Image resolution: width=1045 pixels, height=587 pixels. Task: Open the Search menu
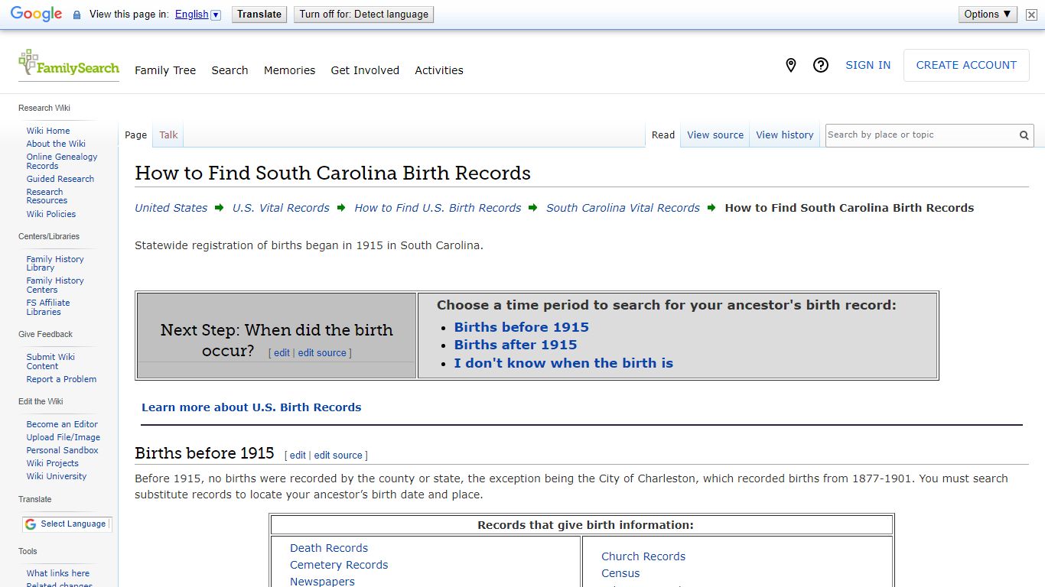(x=230, y=70)
